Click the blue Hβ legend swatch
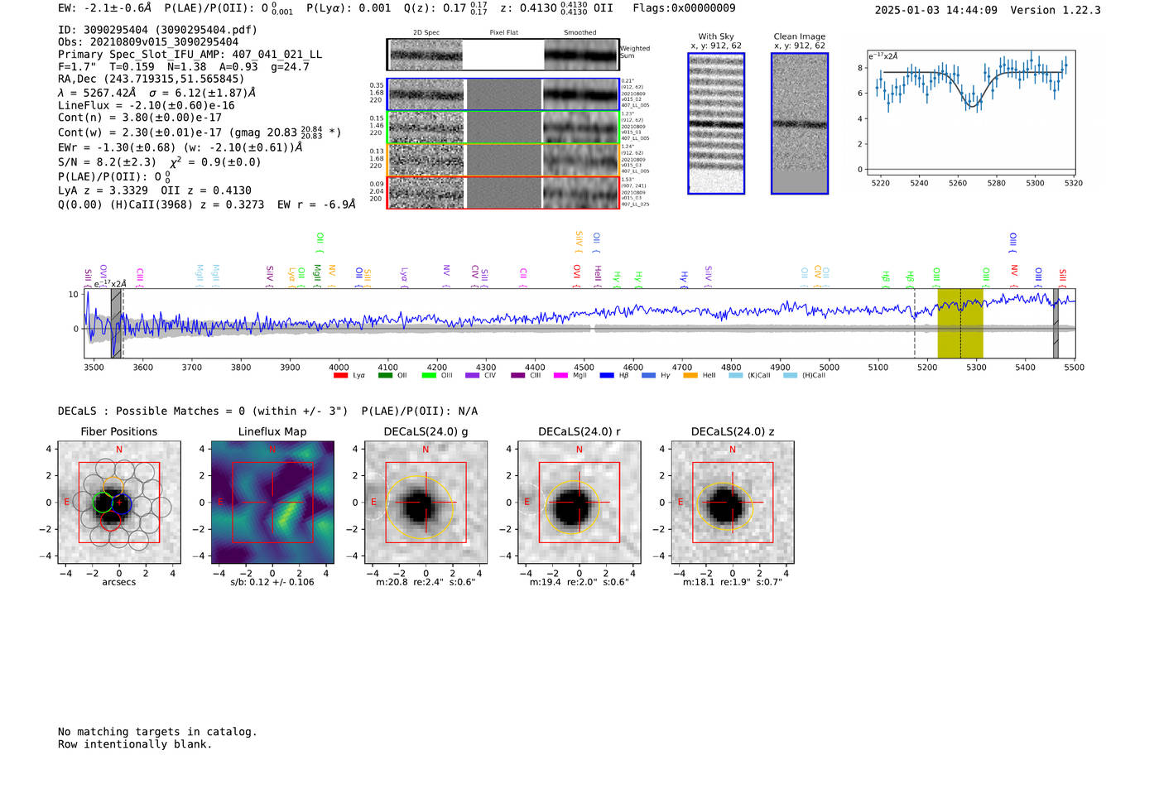1159x789 pixels. (x=607, y=375)
